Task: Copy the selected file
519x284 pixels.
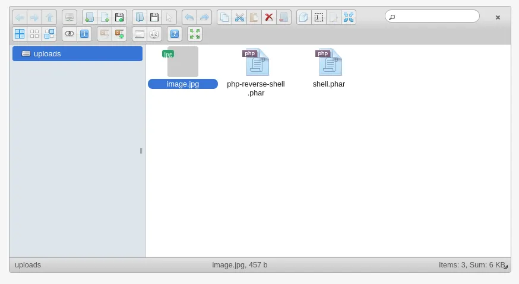Action: pyautogui.click(x=224, y=17)
